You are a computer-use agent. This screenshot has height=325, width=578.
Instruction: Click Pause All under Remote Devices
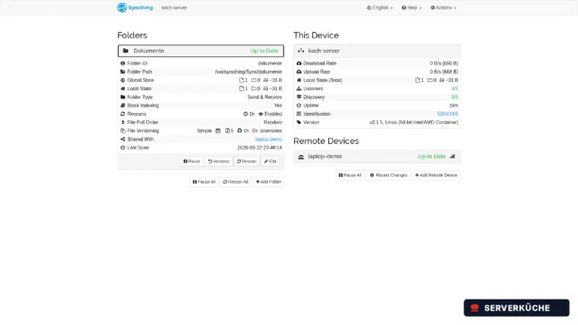coord(350,175)
